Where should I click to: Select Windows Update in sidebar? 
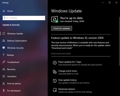click(15, 34)
